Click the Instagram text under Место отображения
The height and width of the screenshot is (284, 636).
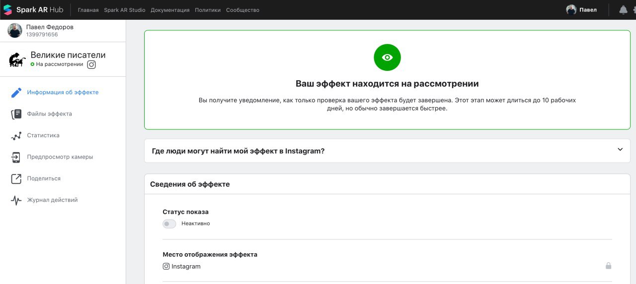pos(186,267)
